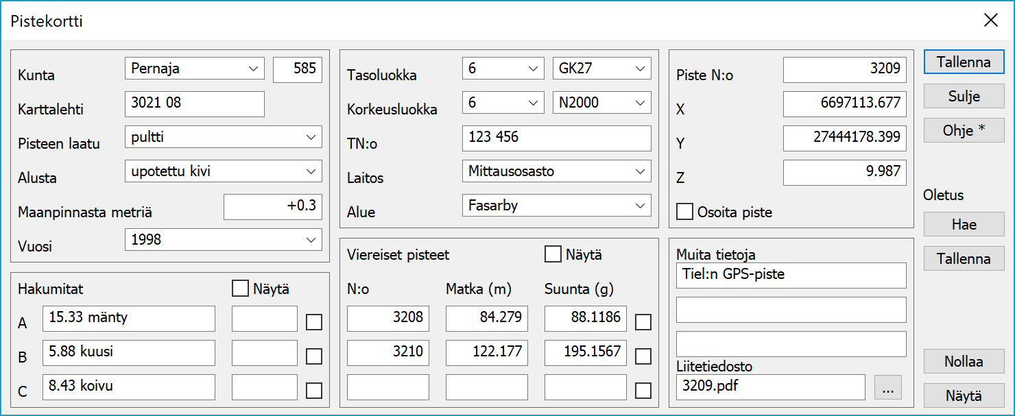Toggle Näytä checkbox for Viereiset pisteet
The width and height of the screenshot is (1015, 416).
pyautogui.click(x=553, y=254)
